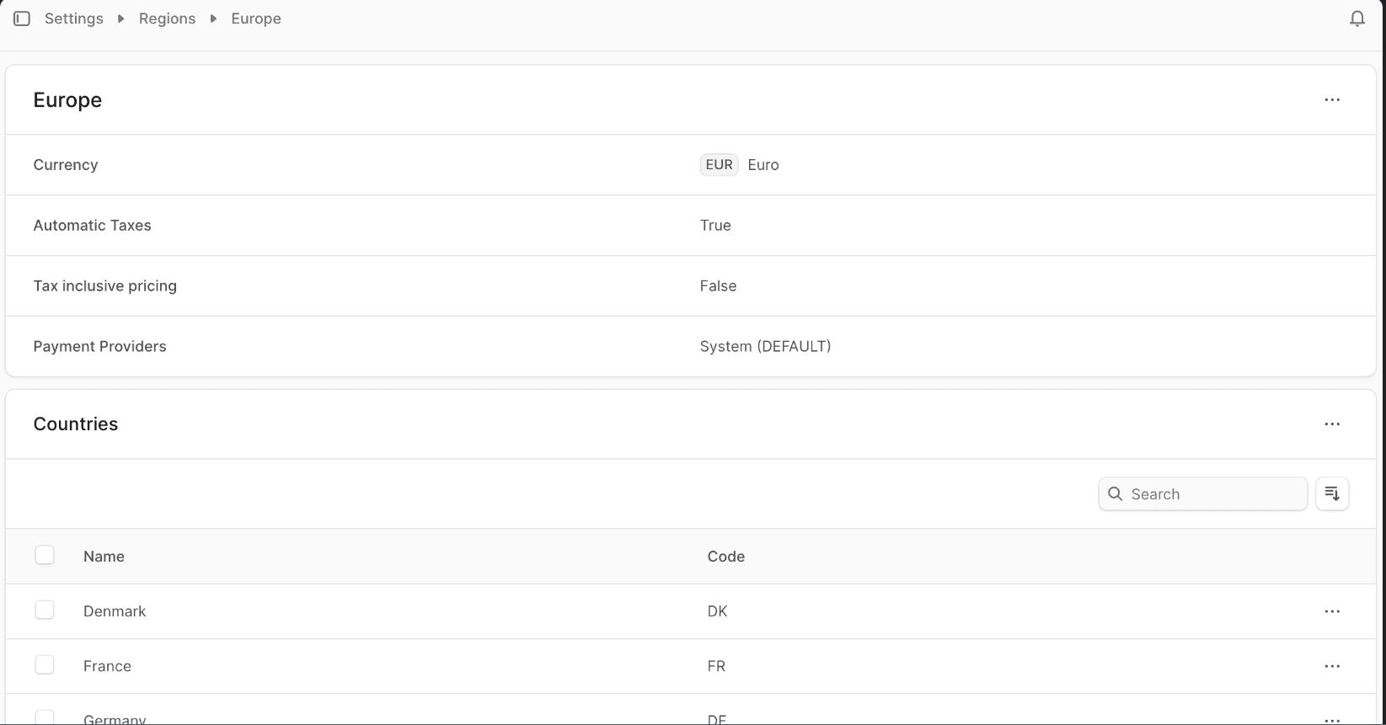Toggle the sidebar panel icon
This screenshot has width=1386, height=725.
pyautogui.click(x=22, y=19)
